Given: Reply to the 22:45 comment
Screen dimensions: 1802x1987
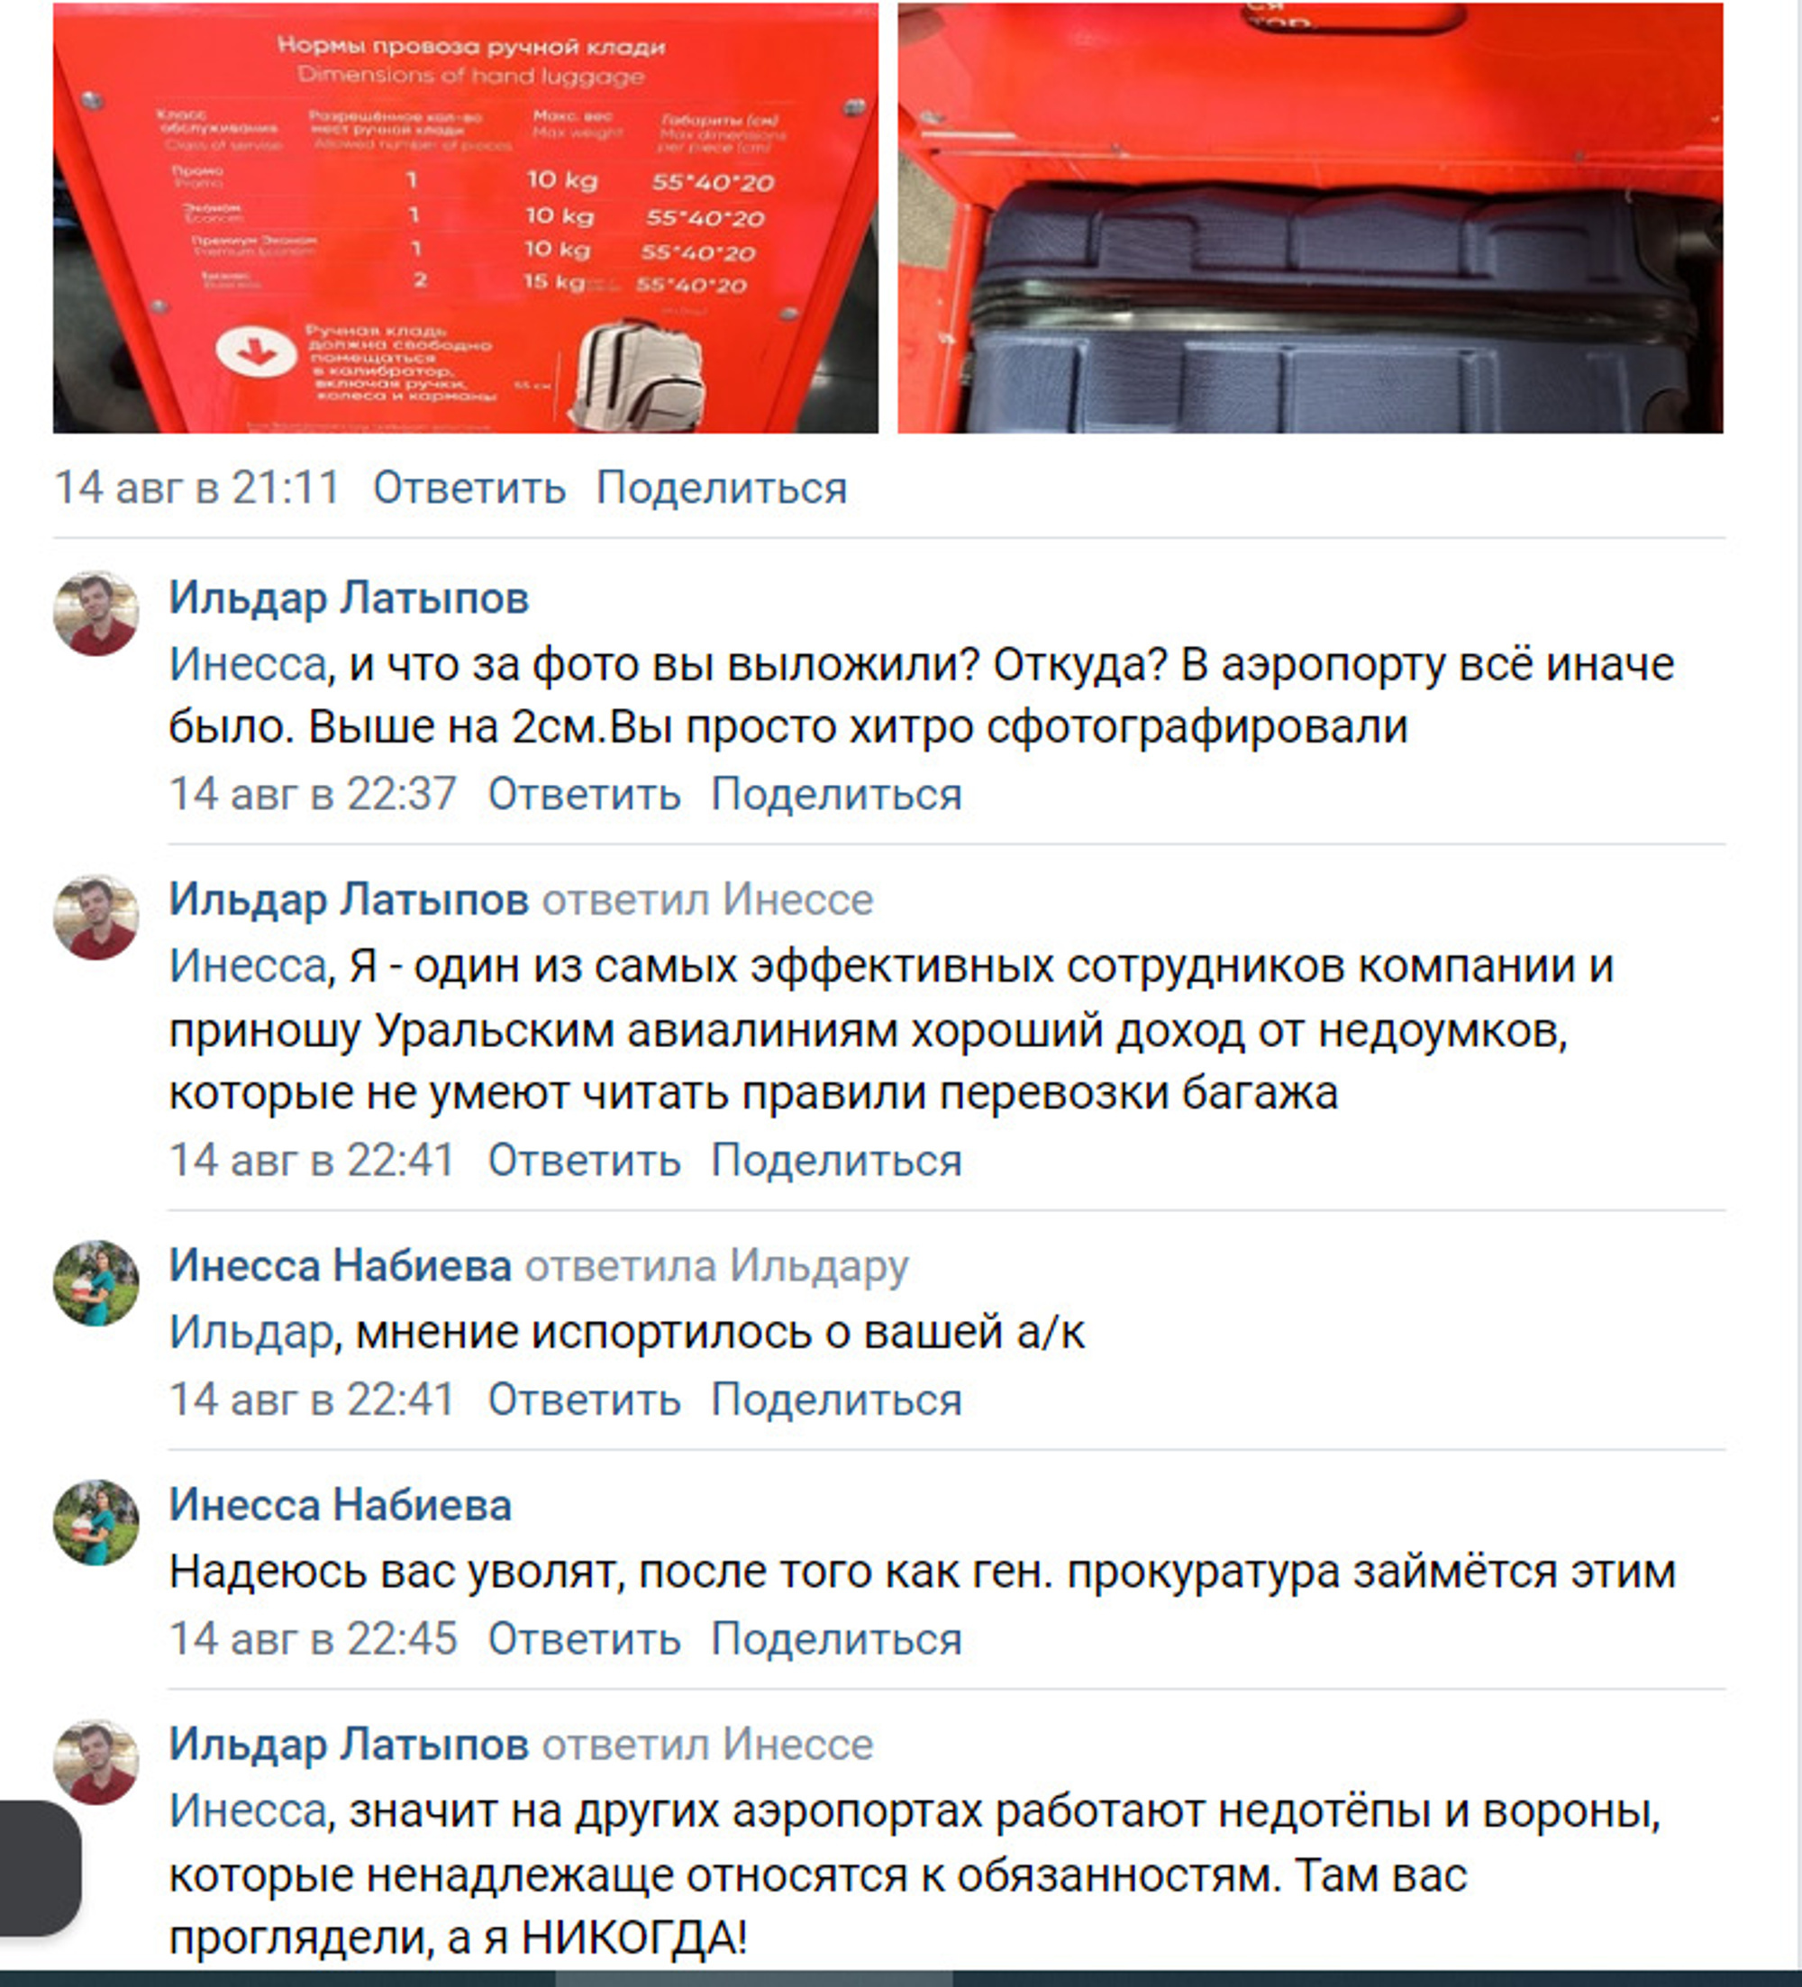Looking at the screenshot, I should [x=584, y=1639].
